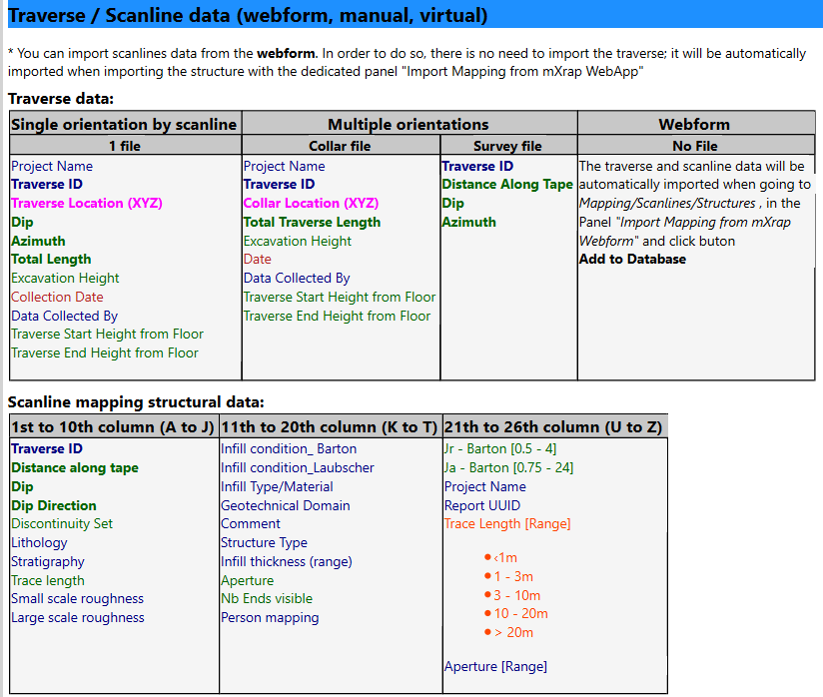Click the 'Single orientation by scanline' header
823x697 pixels.
point(123,124)
